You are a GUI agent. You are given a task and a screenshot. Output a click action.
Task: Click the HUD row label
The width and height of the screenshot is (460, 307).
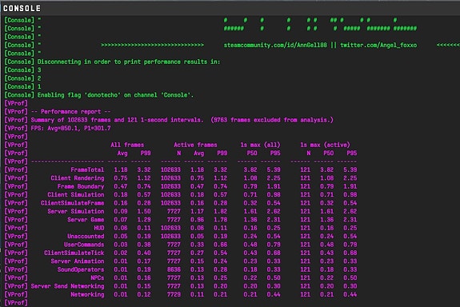[x=99, y=228]
